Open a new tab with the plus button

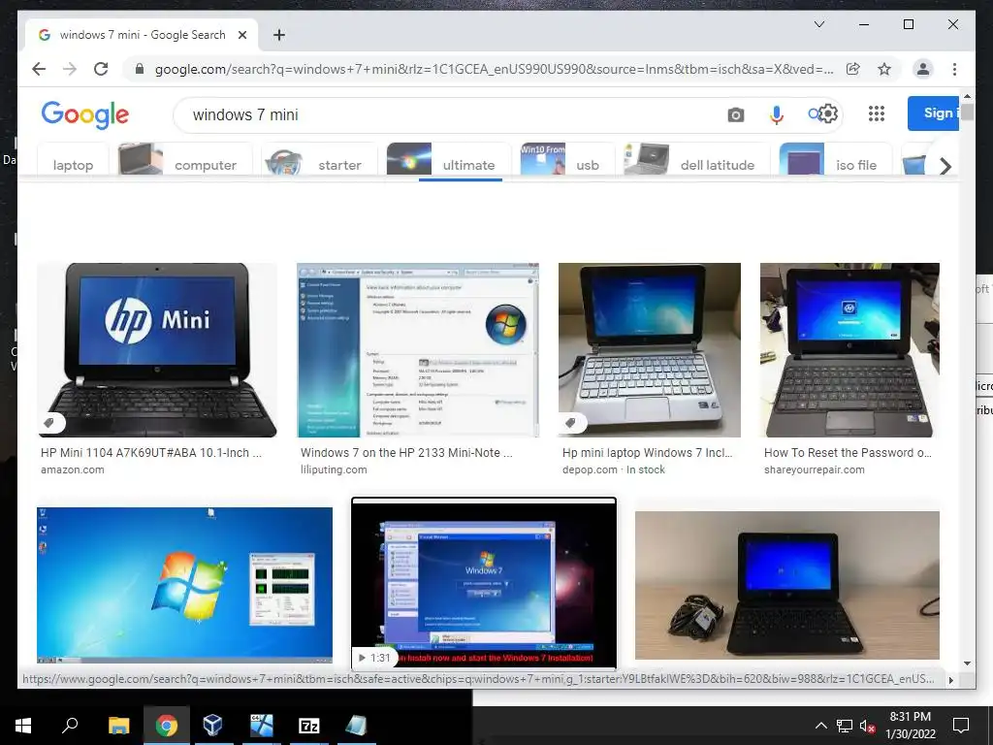(x=278, y=35)
